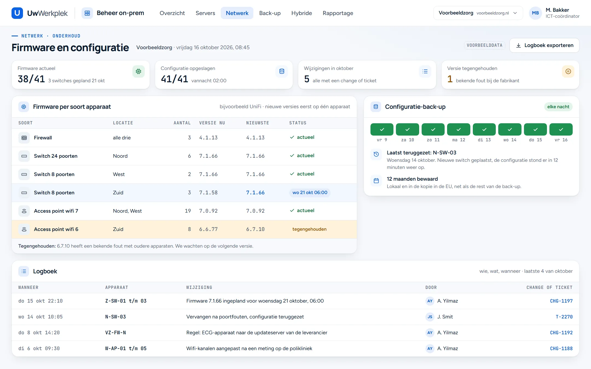Click the pause icon on Versie tegengehouden card
Image resolution: width=591 pixels, height=369 pixels.
[568, 71]
